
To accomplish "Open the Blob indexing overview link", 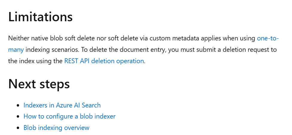I will (56, 128).
